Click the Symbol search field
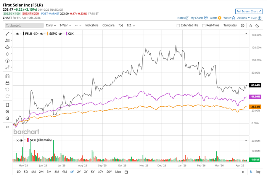Screen dimensions: 267x179 (x=24, y=26)
